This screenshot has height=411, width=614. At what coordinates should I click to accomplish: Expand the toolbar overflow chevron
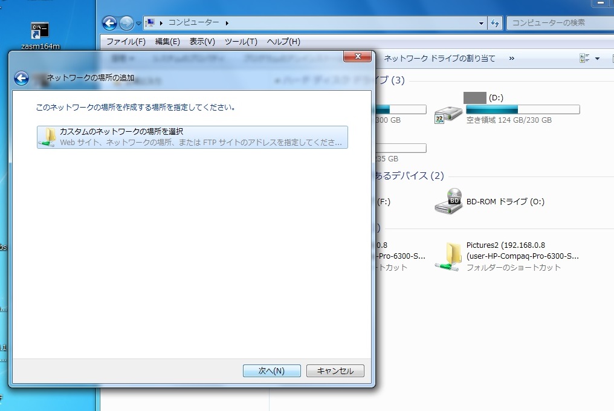pos(512,59)
